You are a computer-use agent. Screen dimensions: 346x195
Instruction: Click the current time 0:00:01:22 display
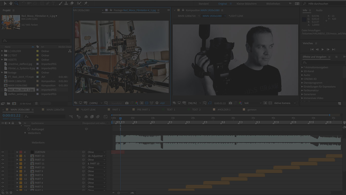[11, 115]
